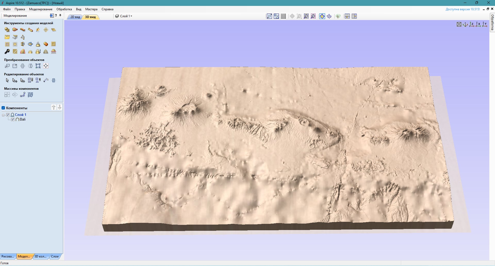Select the Align Objects tool icon
495x266 pixels.
point(46,66)
